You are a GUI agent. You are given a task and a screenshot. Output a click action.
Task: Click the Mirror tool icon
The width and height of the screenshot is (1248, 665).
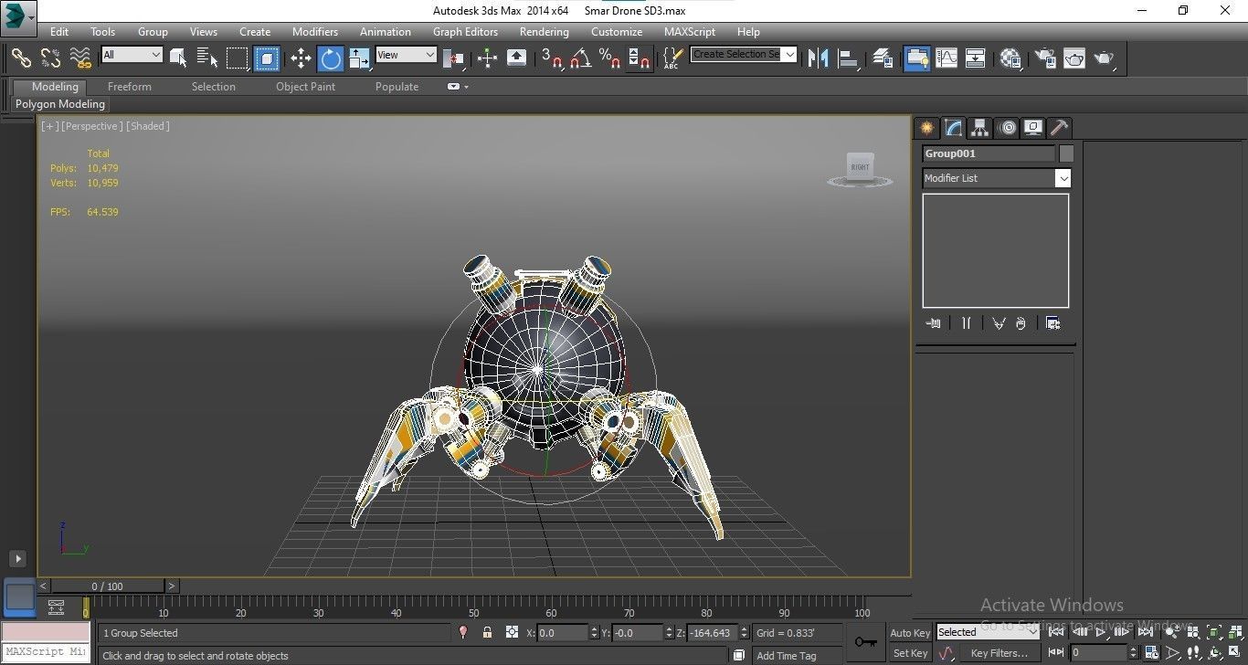pyautogui.click(x=818, y=58)
